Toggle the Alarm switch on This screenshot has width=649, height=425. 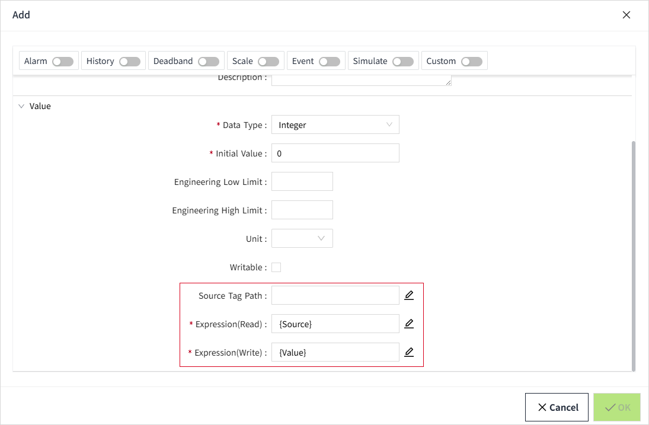[x=63, y=61]
